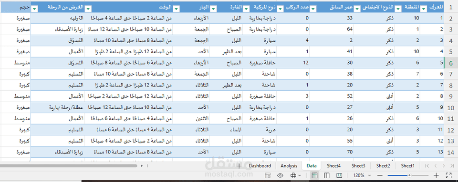
Task: Switch to the Sheet3 tab
Action: tap(358, 166)
